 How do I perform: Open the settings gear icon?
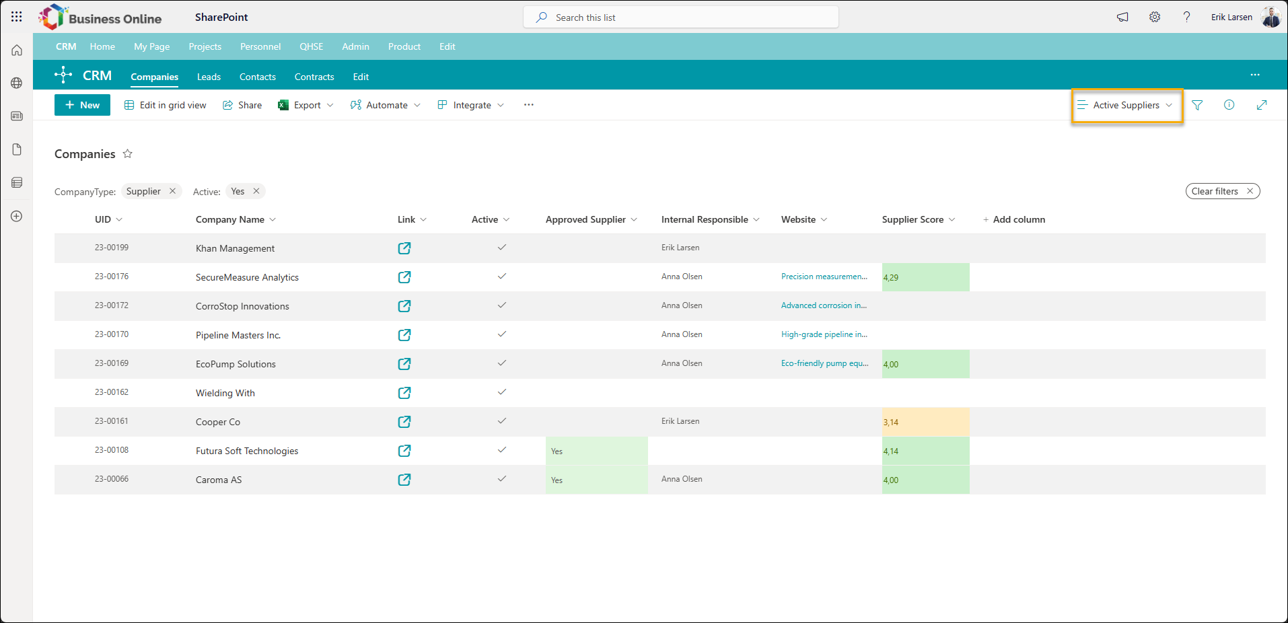point(1155,17)
